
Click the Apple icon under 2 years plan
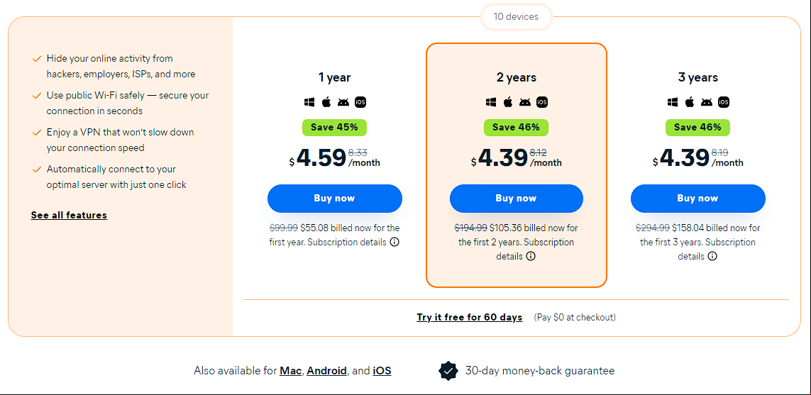(x=508, y=102)
